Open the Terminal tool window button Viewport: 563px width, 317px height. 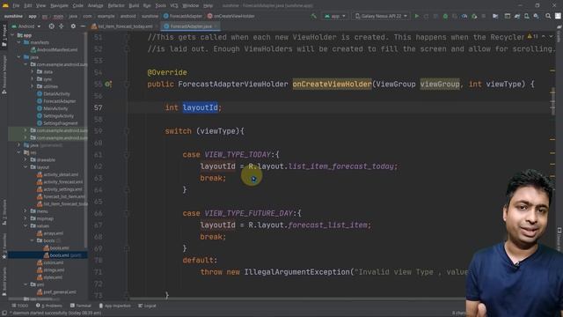81,306
